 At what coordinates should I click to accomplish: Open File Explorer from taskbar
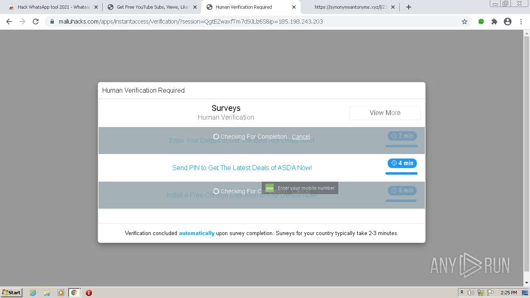[47, 293]
